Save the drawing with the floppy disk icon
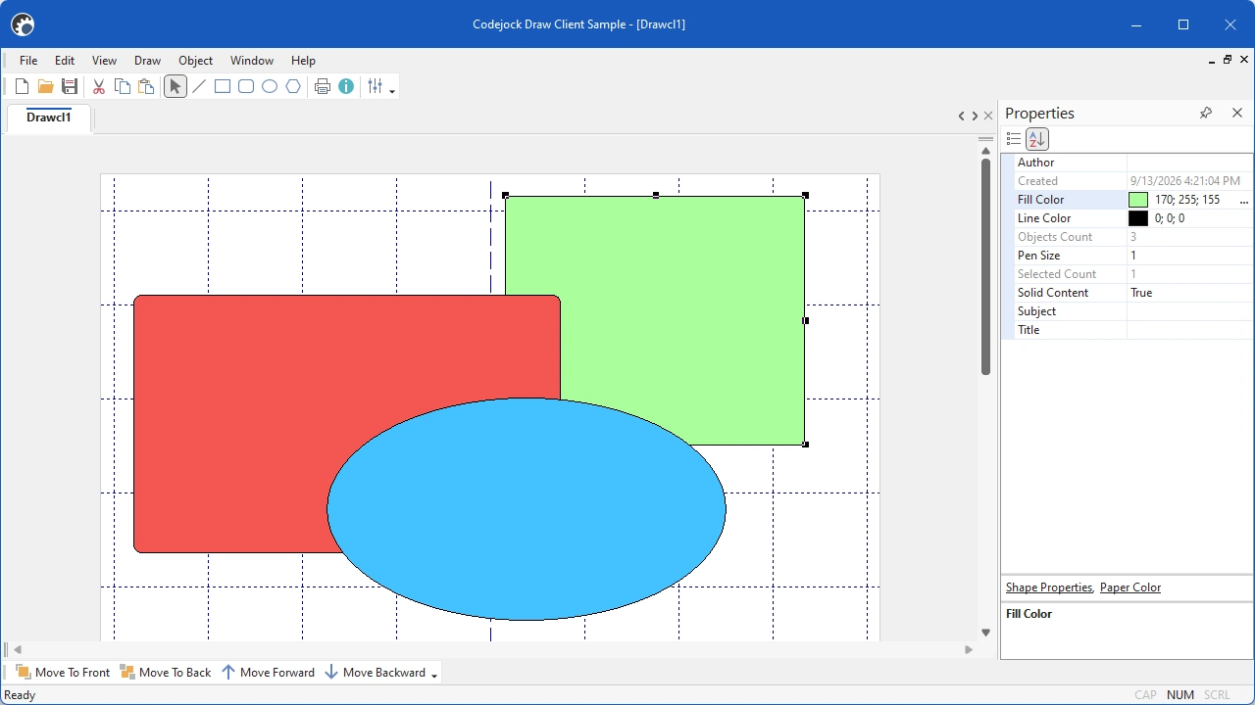Screen dimensions: 1255x705 tap(70, 87)
